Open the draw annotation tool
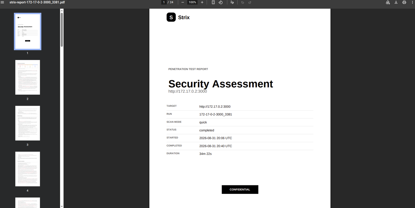 tap(232, 2)
